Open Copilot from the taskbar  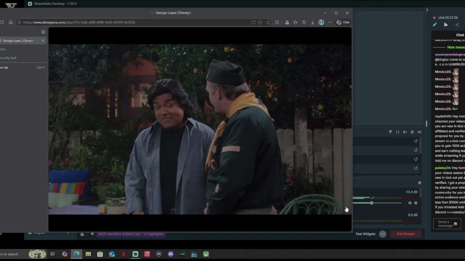coord(65,254)
